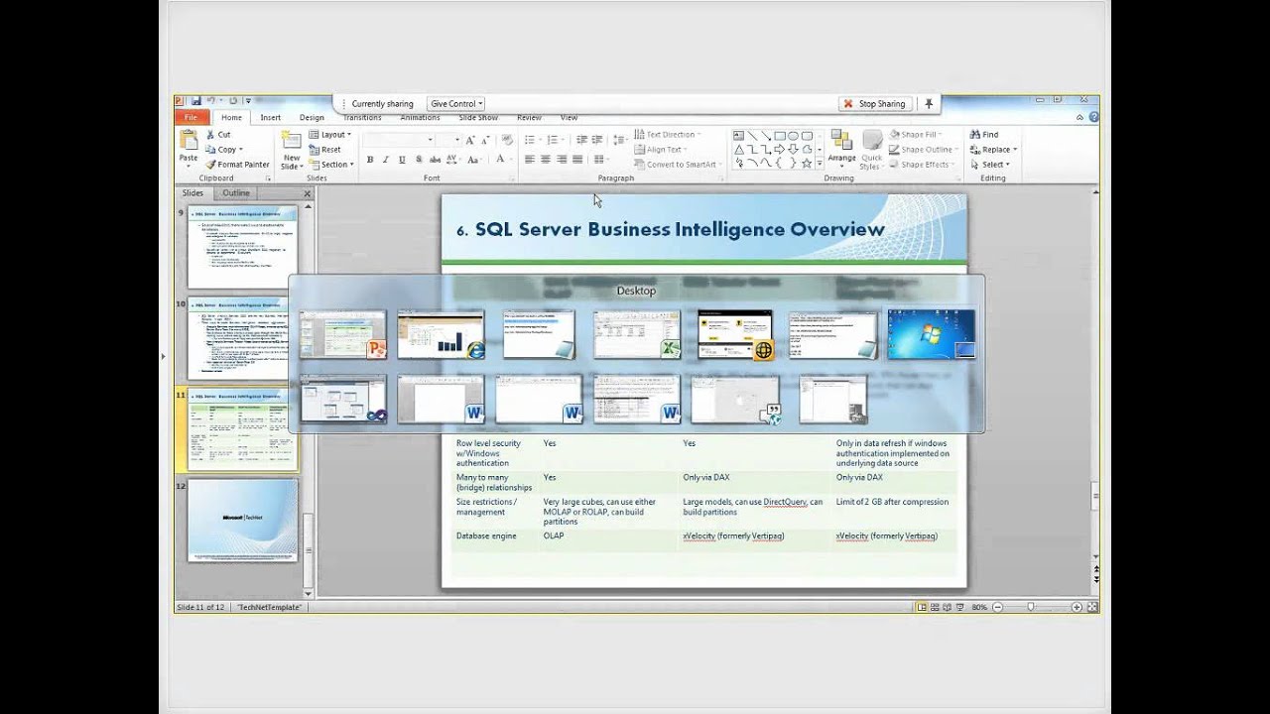1270x714 pixels.
Task: Select the Format Painter tool
Action: tap(237, 165)
